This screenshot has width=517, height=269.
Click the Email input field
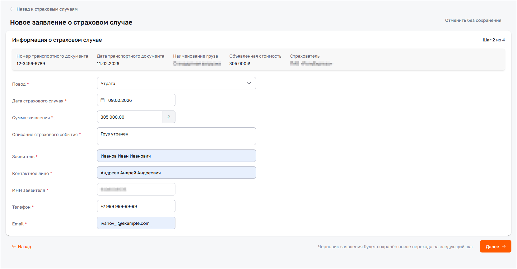136,223
